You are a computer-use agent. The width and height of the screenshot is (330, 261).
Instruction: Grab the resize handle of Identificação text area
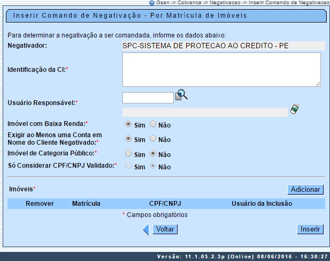click(318, 84)
